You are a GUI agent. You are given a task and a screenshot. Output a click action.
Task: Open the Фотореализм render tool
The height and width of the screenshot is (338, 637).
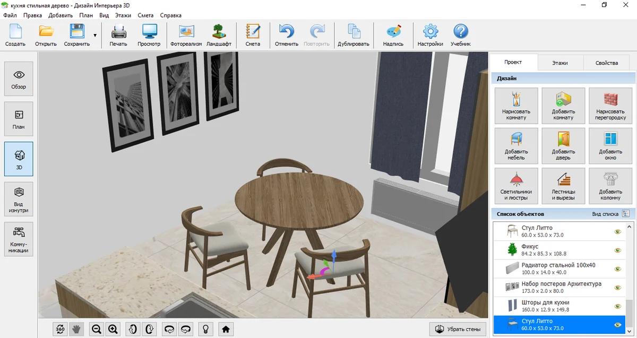point(186,35)
